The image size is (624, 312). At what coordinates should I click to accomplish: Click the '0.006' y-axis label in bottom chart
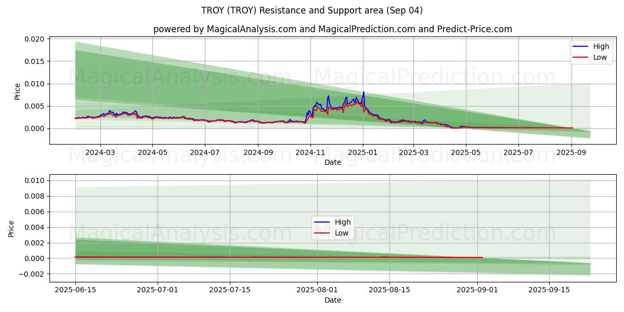pyautogui.click(x=35, y=212)
